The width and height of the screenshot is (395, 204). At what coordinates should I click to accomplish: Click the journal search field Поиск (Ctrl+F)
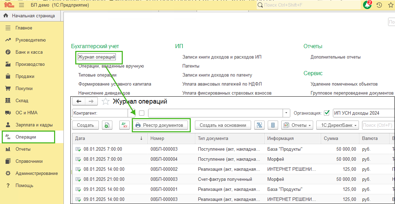coord(378,125)
